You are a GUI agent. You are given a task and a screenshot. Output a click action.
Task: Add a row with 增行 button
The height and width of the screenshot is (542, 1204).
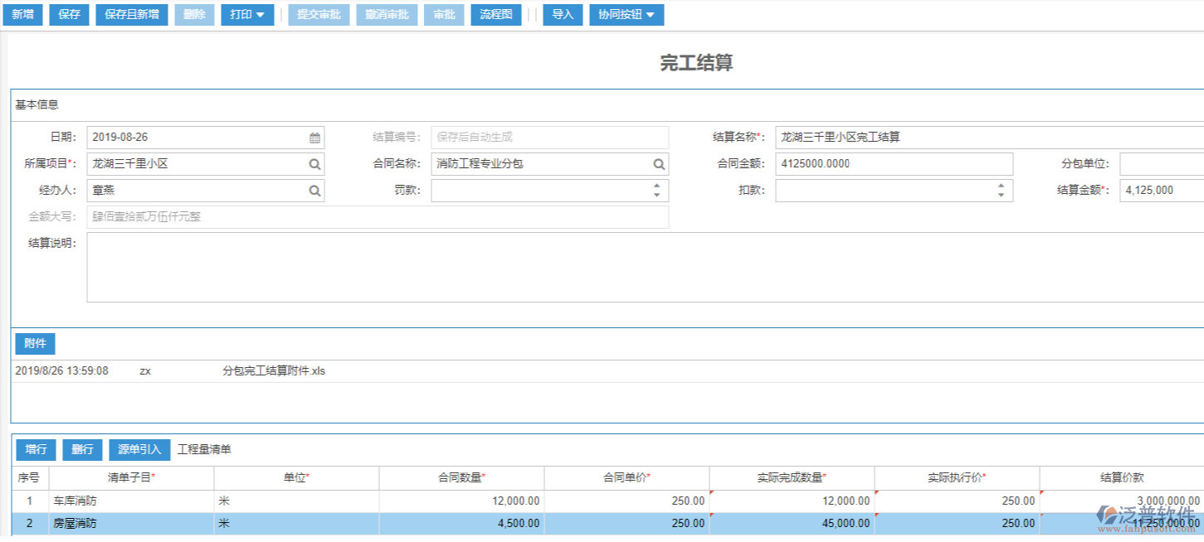(x=36, y=450)
